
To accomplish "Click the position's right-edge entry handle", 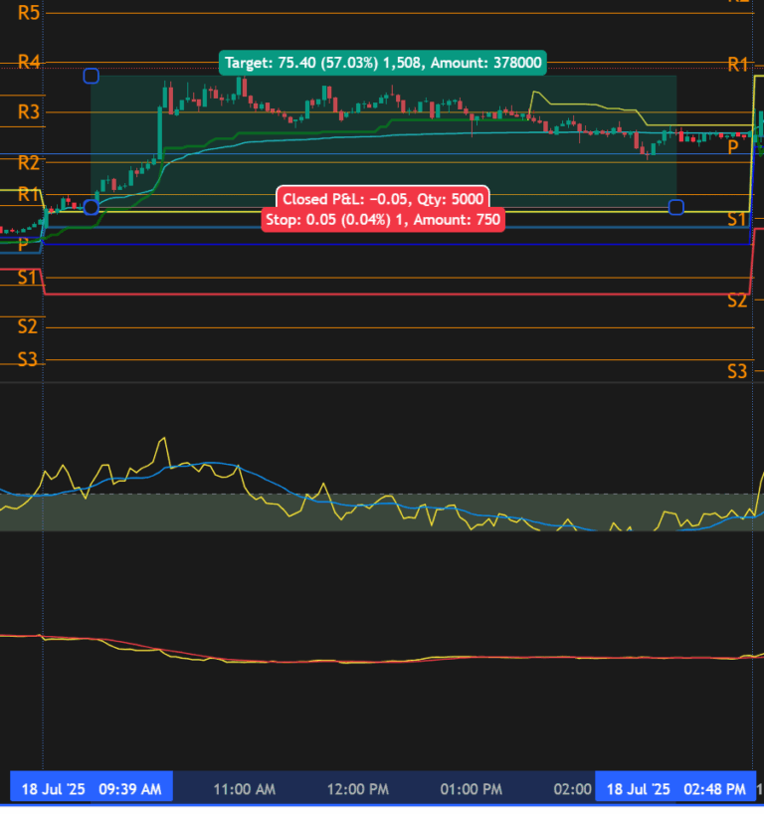I will pos(676,207).
